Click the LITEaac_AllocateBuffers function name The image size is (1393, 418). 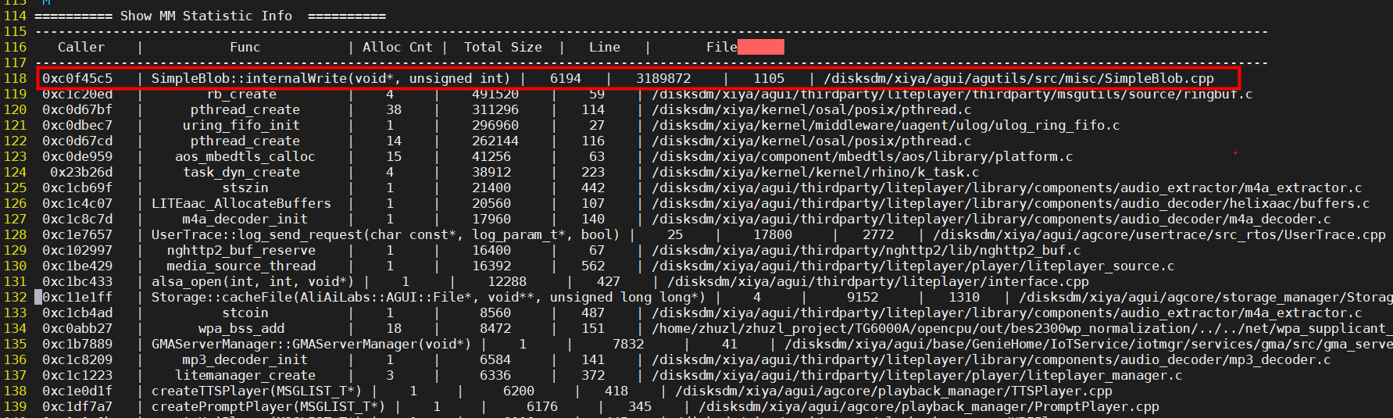point(241,203)
